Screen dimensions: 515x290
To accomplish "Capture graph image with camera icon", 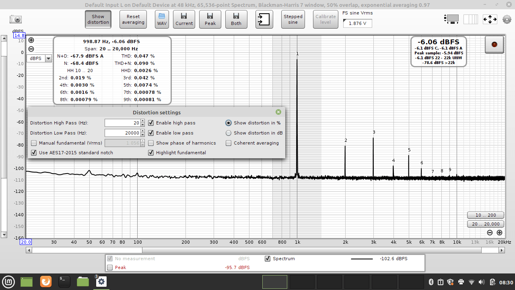I will coord(16,19).
